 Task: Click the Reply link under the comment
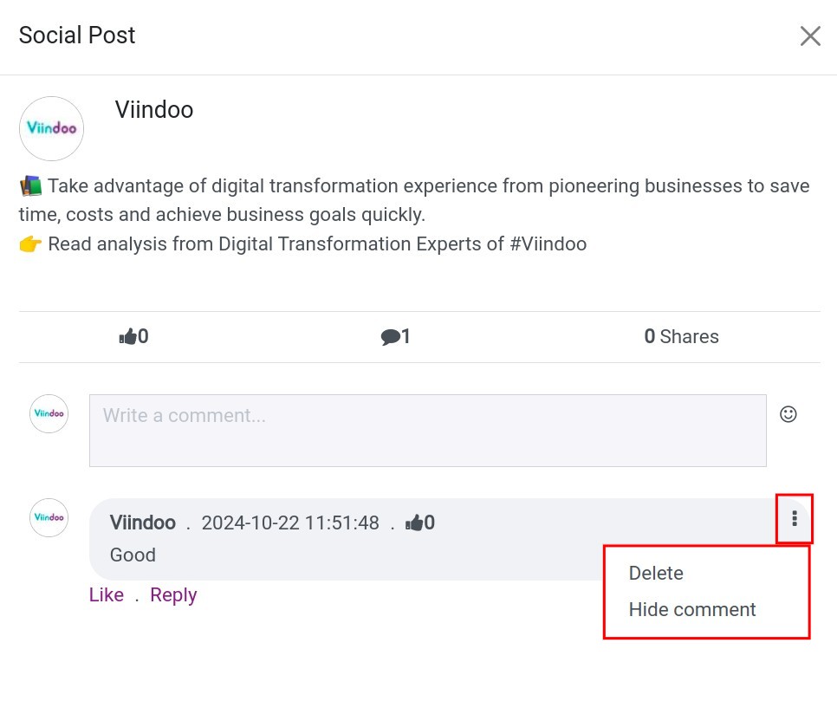tap(173, 595)
